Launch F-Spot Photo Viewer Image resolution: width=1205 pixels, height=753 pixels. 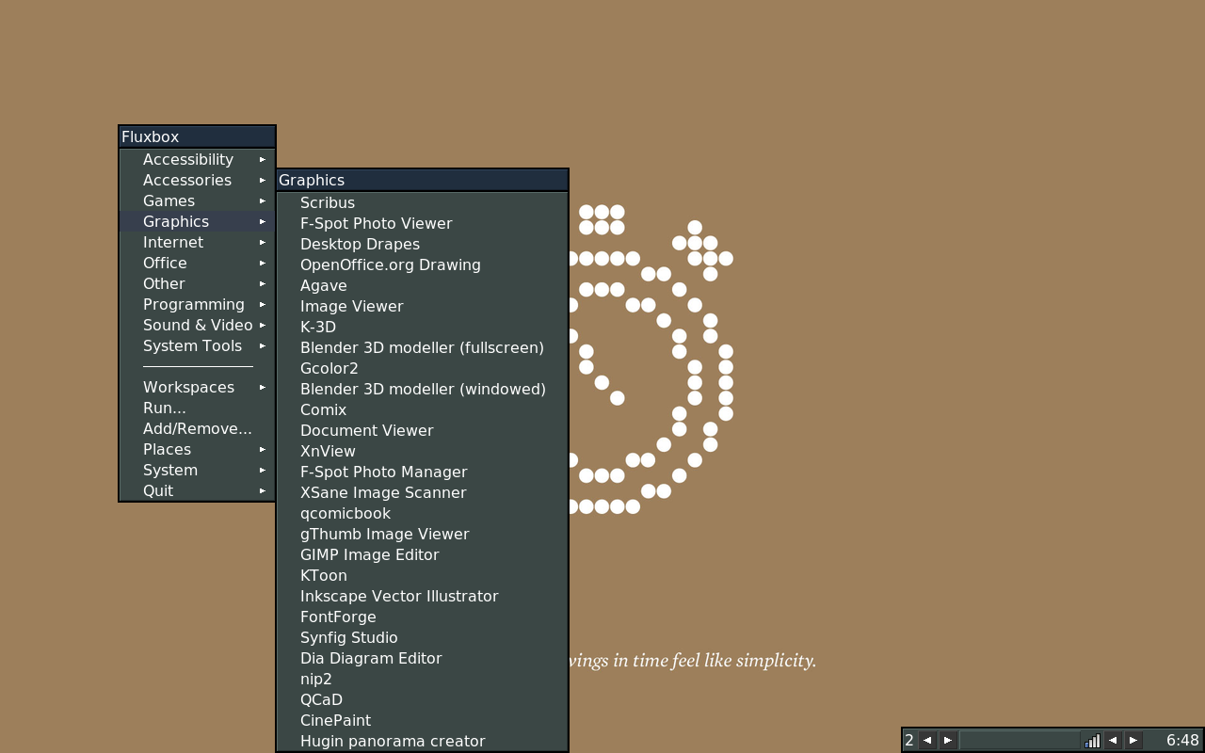[422, 223]
